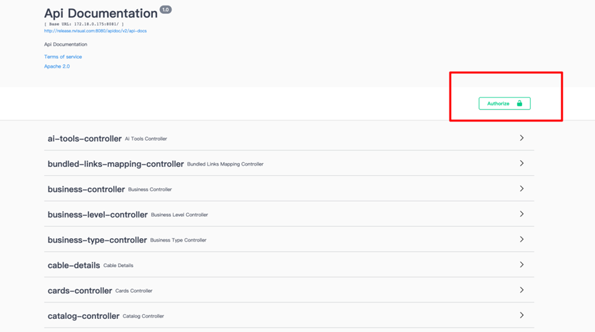Expand the ai-tools-controller chevron arrow

(521, 138)
